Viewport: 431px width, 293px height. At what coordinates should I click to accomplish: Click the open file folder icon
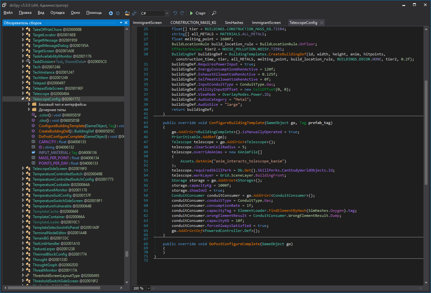[127, 13]
